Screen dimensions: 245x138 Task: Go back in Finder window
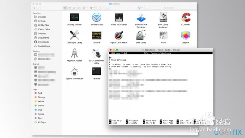[x=35, y=8]
